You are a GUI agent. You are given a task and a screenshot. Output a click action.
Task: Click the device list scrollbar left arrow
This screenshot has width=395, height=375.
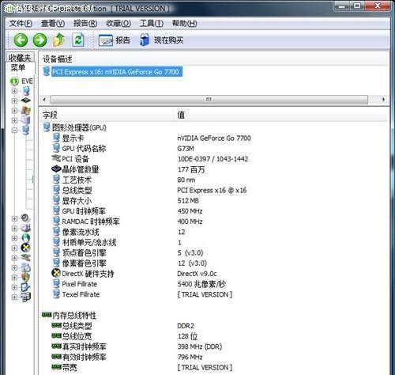point(44,100)
